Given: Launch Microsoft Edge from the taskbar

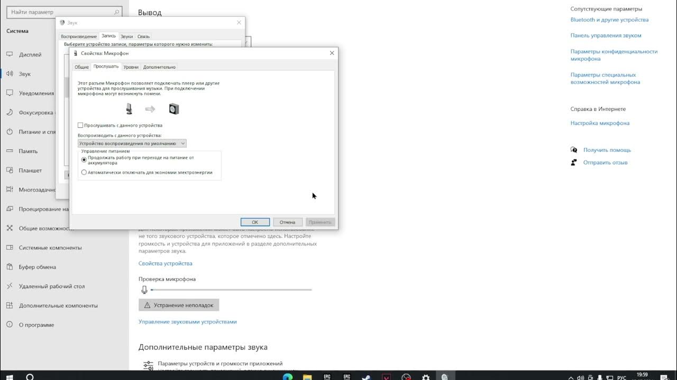Looking at the screenshot, I should (x=287, y=376).
